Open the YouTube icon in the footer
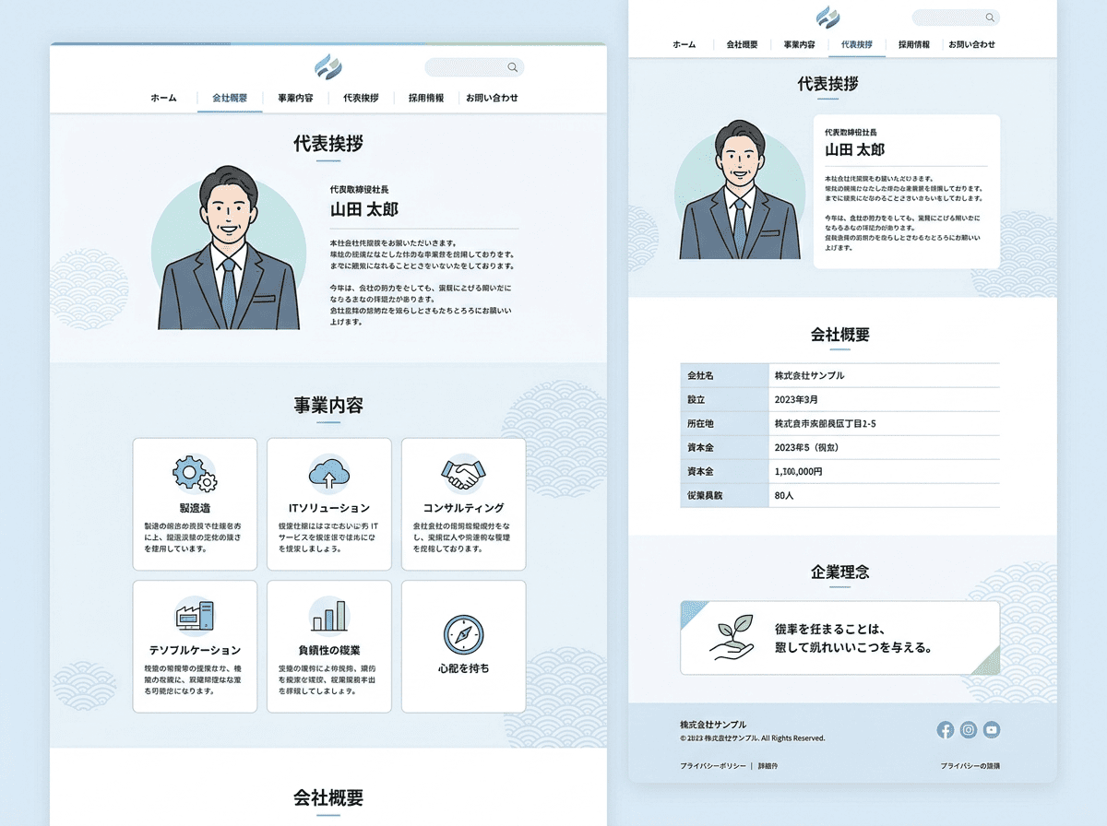 pyautogui.click(x=992, y=730)
